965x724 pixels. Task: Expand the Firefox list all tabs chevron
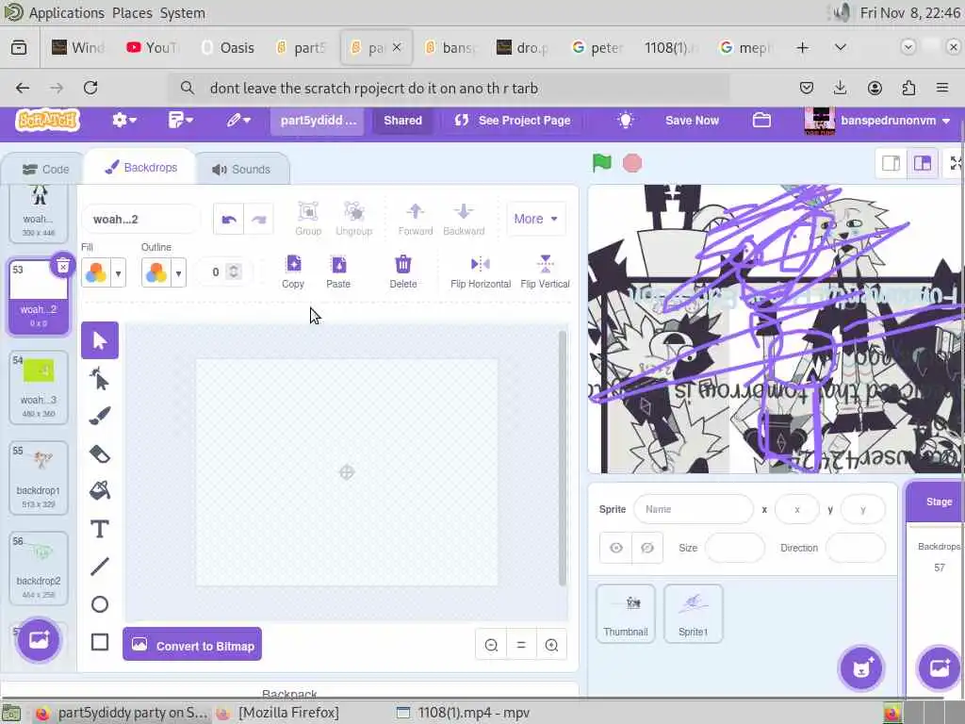(840, 47)
